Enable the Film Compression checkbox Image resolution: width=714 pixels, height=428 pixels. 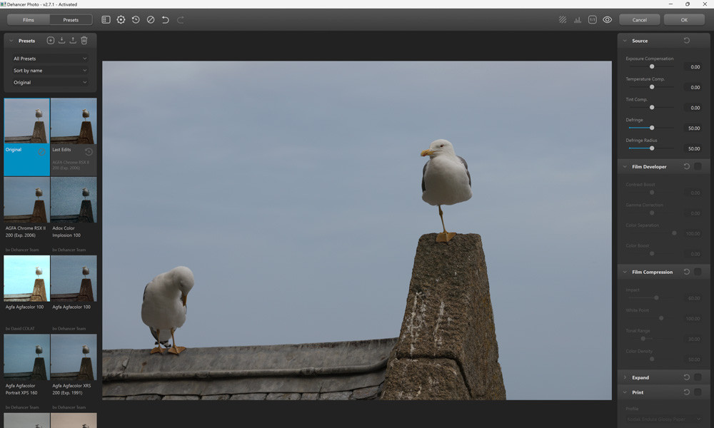click(x=698, y=272)
